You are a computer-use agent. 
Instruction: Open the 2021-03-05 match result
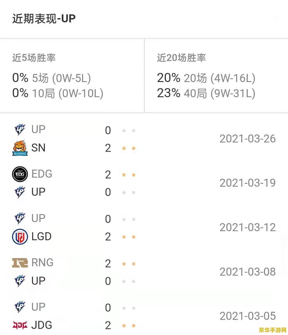[144, 316]
